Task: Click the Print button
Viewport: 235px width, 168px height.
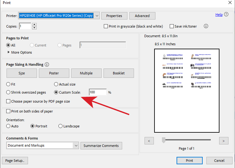Action: point(189,161)
